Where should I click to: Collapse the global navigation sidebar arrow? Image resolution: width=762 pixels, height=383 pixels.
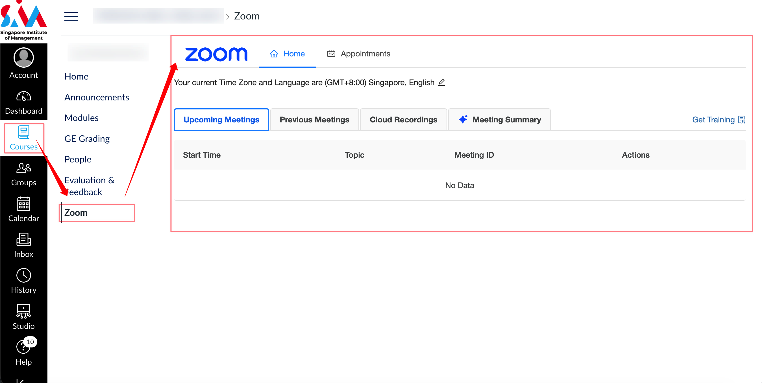tap(20, 380)
